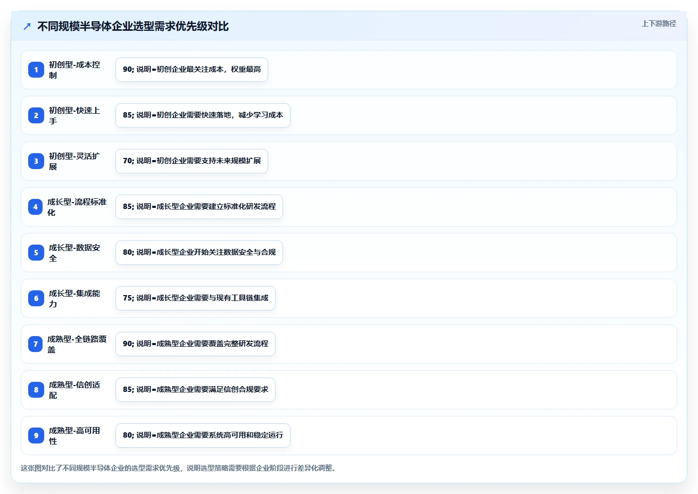The width and height of the screenshot is (698, 494).
Task: Click the 上下游路径 label in the header
Action: [x=659, y=23]
